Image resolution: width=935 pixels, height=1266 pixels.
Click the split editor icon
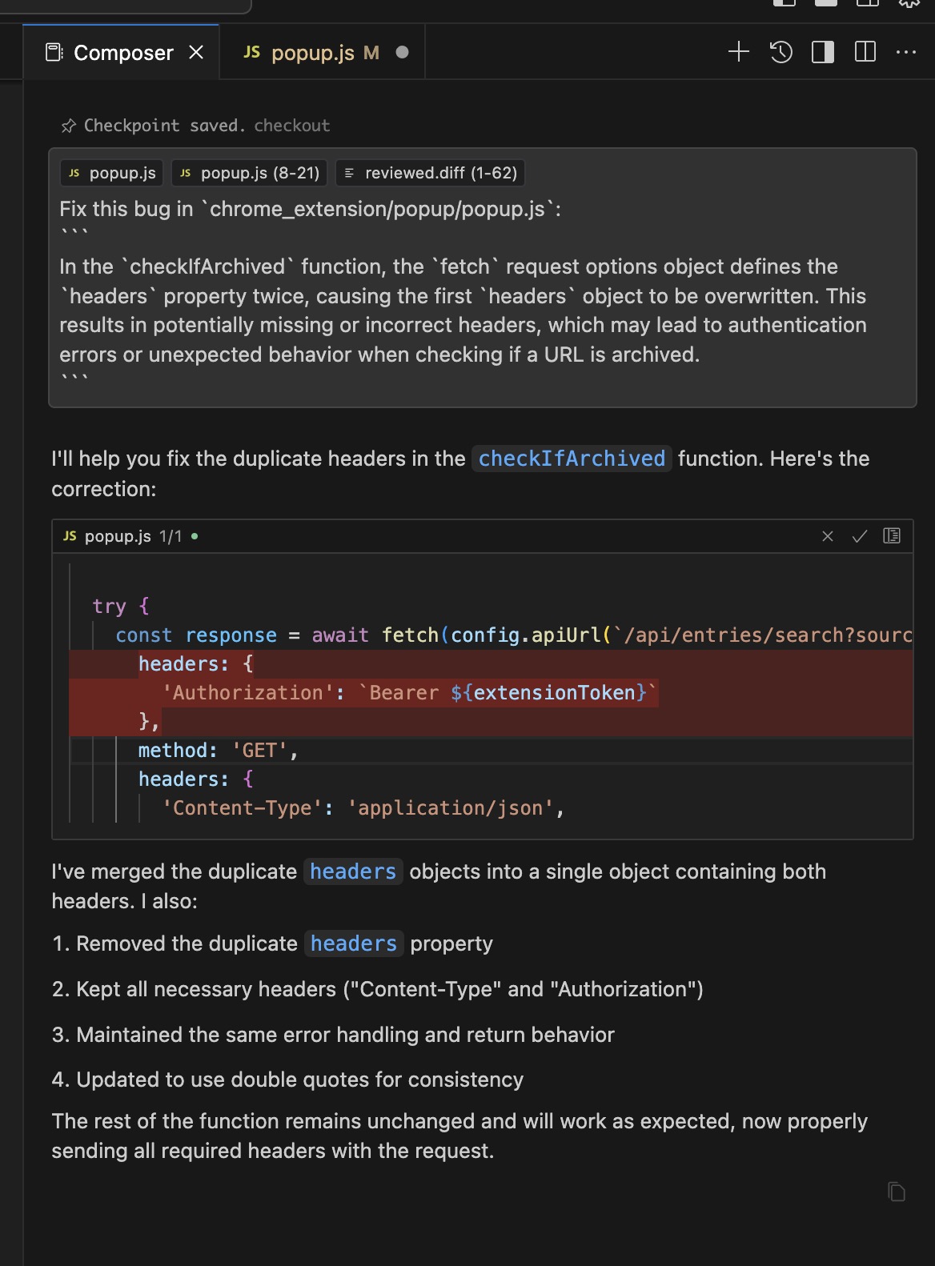[865, 52]
